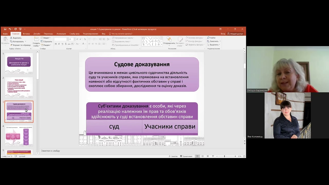Click Примечания button in status bar
329x185 pixels.
[186, 156]
